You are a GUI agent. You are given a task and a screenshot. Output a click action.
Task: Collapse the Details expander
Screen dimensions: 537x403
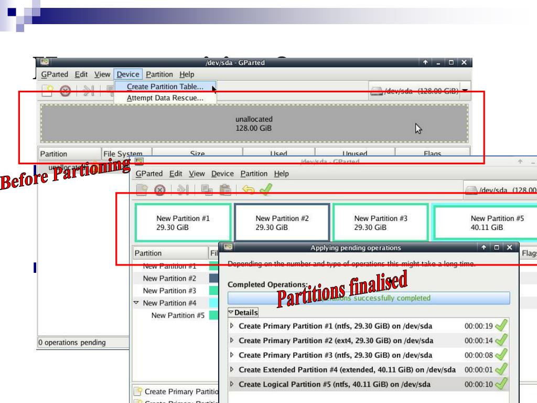point(231,313)
